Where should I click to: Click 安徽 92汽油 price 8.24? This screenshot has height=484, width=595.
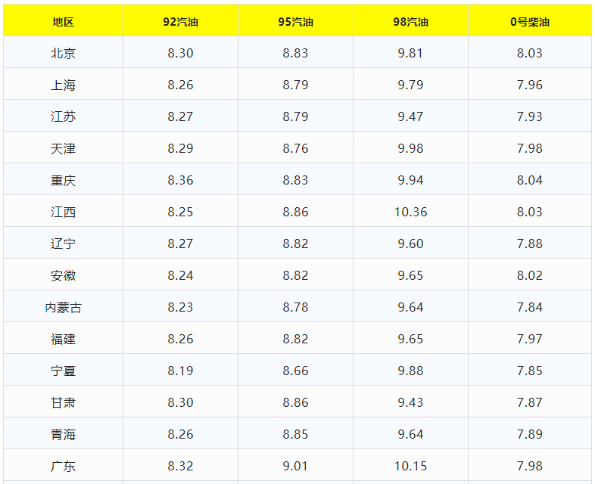pos(181,275)
